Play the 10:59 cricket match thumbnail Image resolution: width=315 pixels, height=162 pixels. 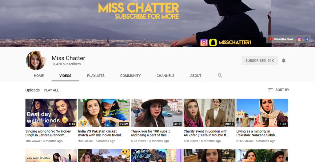point(104,113)
